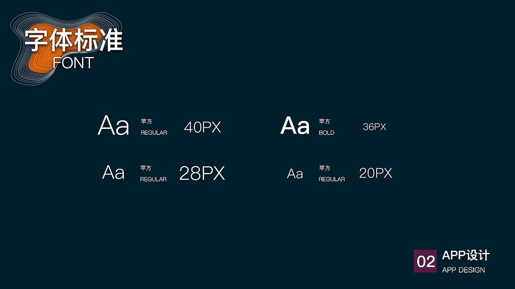Screen dimensions: 515x289
Task: Select the 字体标准 heading text
Action: 74,41
